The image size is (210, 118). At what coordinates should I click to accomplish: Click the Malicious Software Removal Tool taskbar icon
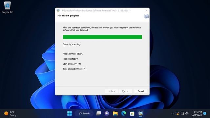(x=140, y=113)
